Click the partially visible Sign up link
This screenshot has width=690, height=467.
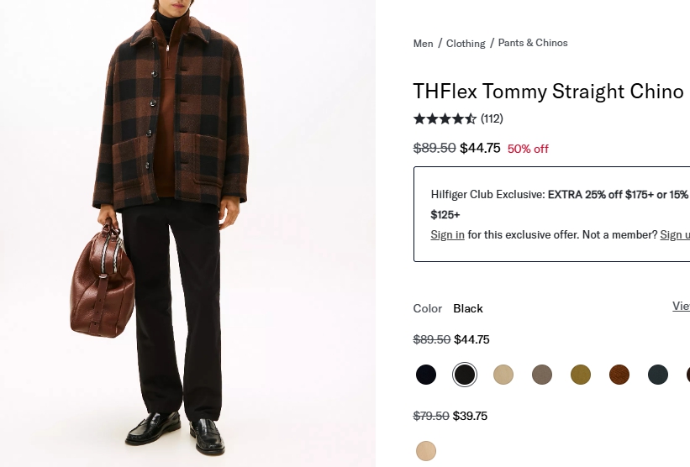pos(675,235)
